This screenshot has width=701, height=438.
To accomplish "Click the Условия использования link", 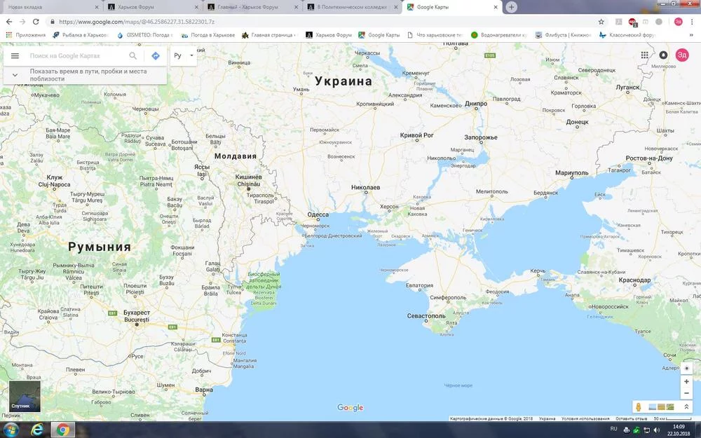I will click(585, 419).
